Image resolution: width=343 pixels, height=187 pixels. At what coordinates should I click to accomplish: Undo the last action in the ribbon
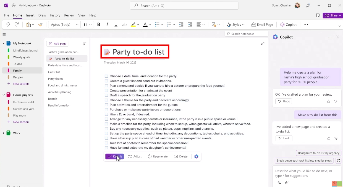8,25
